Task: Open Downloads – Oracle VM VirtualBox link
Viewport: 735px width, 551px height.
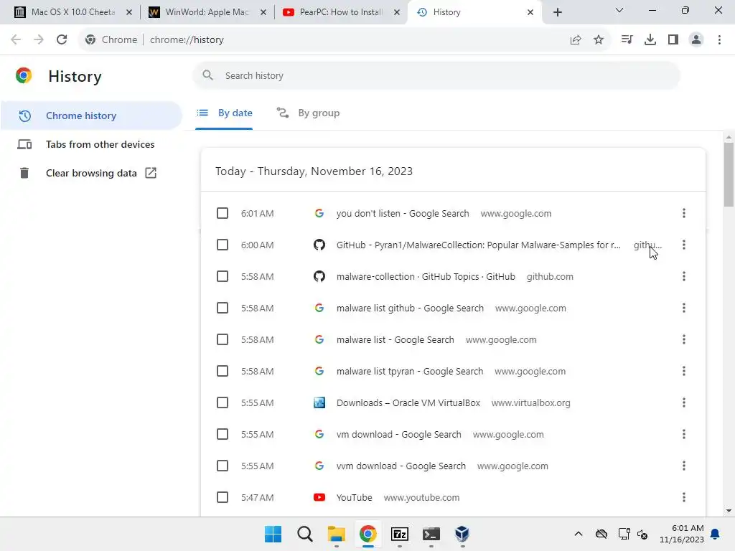Action: pos(408,402)
